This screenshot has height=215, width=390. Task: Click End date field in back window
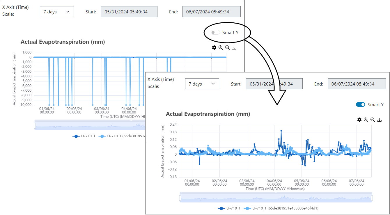point(212,12)
